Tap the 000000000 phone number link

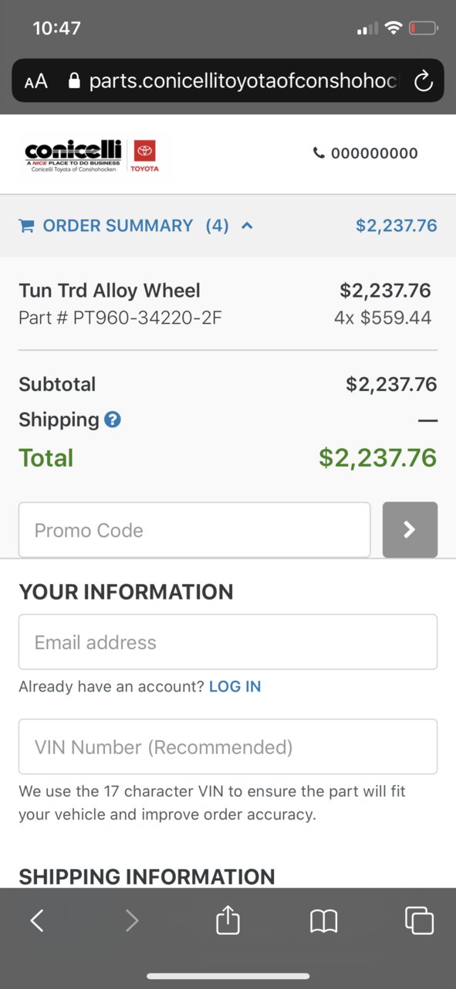click(366, 153)
